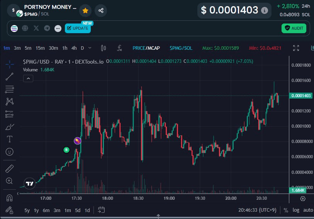Select the brush drawing tool
Screen dimensions: 314x219
pos(9,126)
